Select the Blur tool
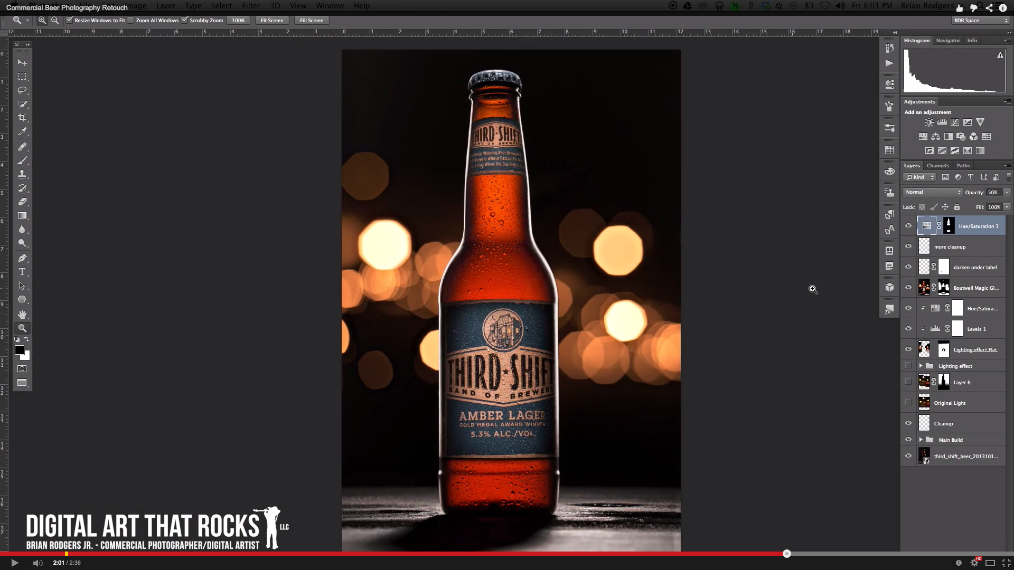Screen dimensions: 1014x570 (22, 229)
